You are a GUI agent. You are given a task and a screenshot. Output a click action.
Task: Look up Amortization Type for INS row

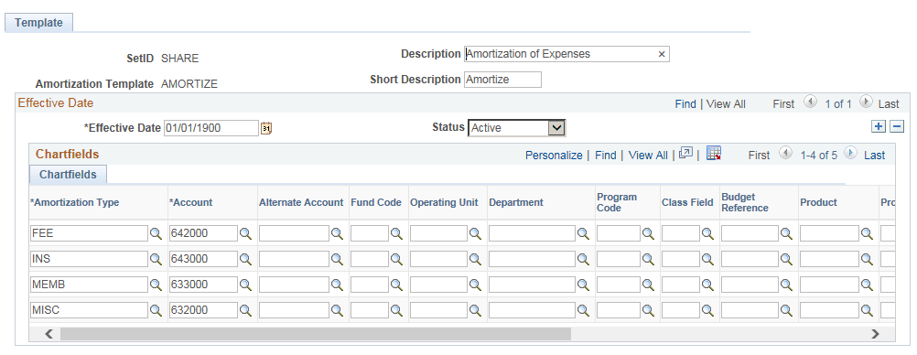click(156, 259)
